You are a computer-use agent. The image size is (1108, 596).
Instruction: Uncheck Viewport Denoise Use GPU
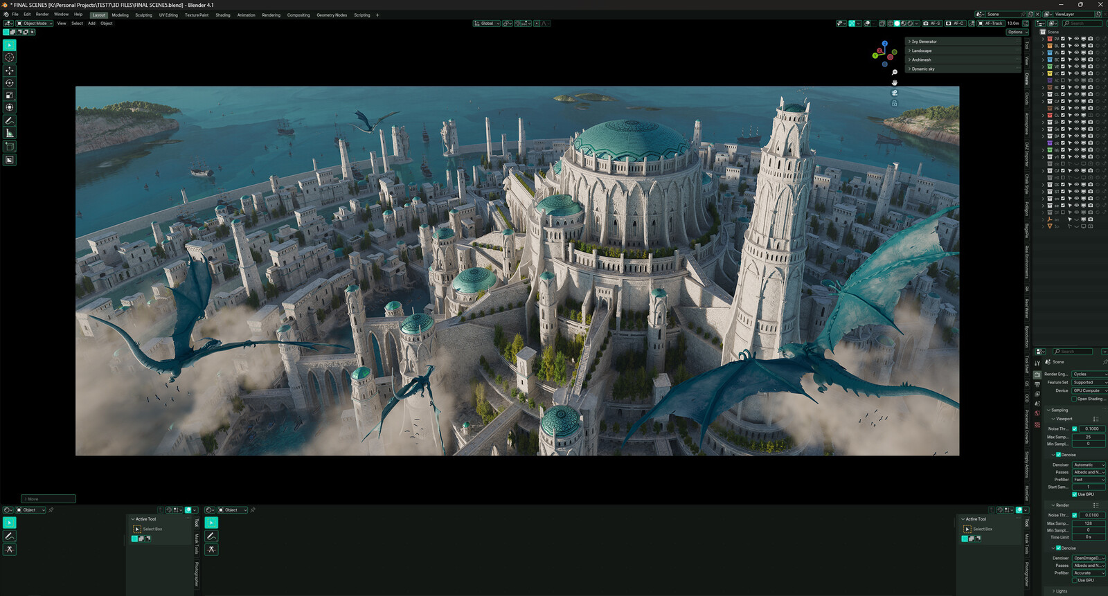[1074, 494]
